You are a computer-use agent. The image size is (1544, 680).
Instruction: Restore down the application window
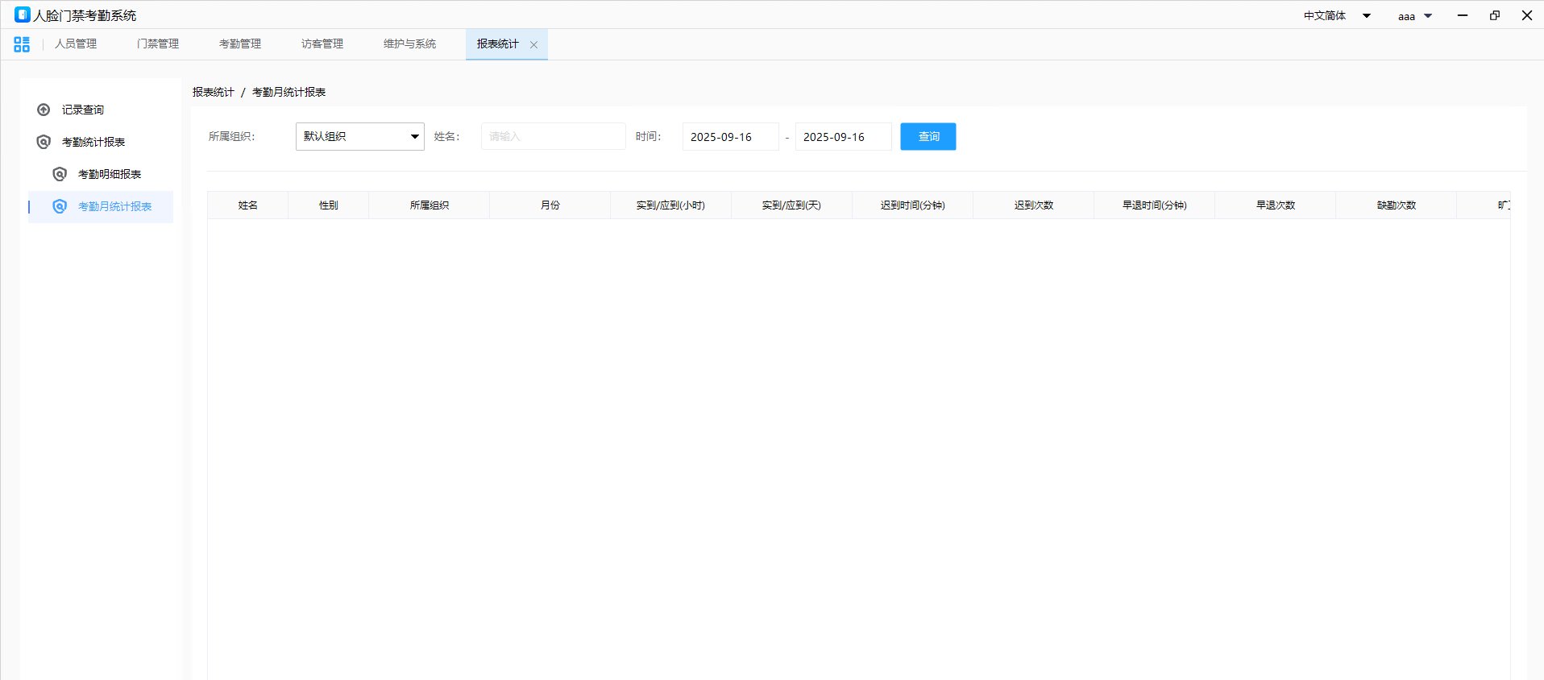click(1495, 15)
